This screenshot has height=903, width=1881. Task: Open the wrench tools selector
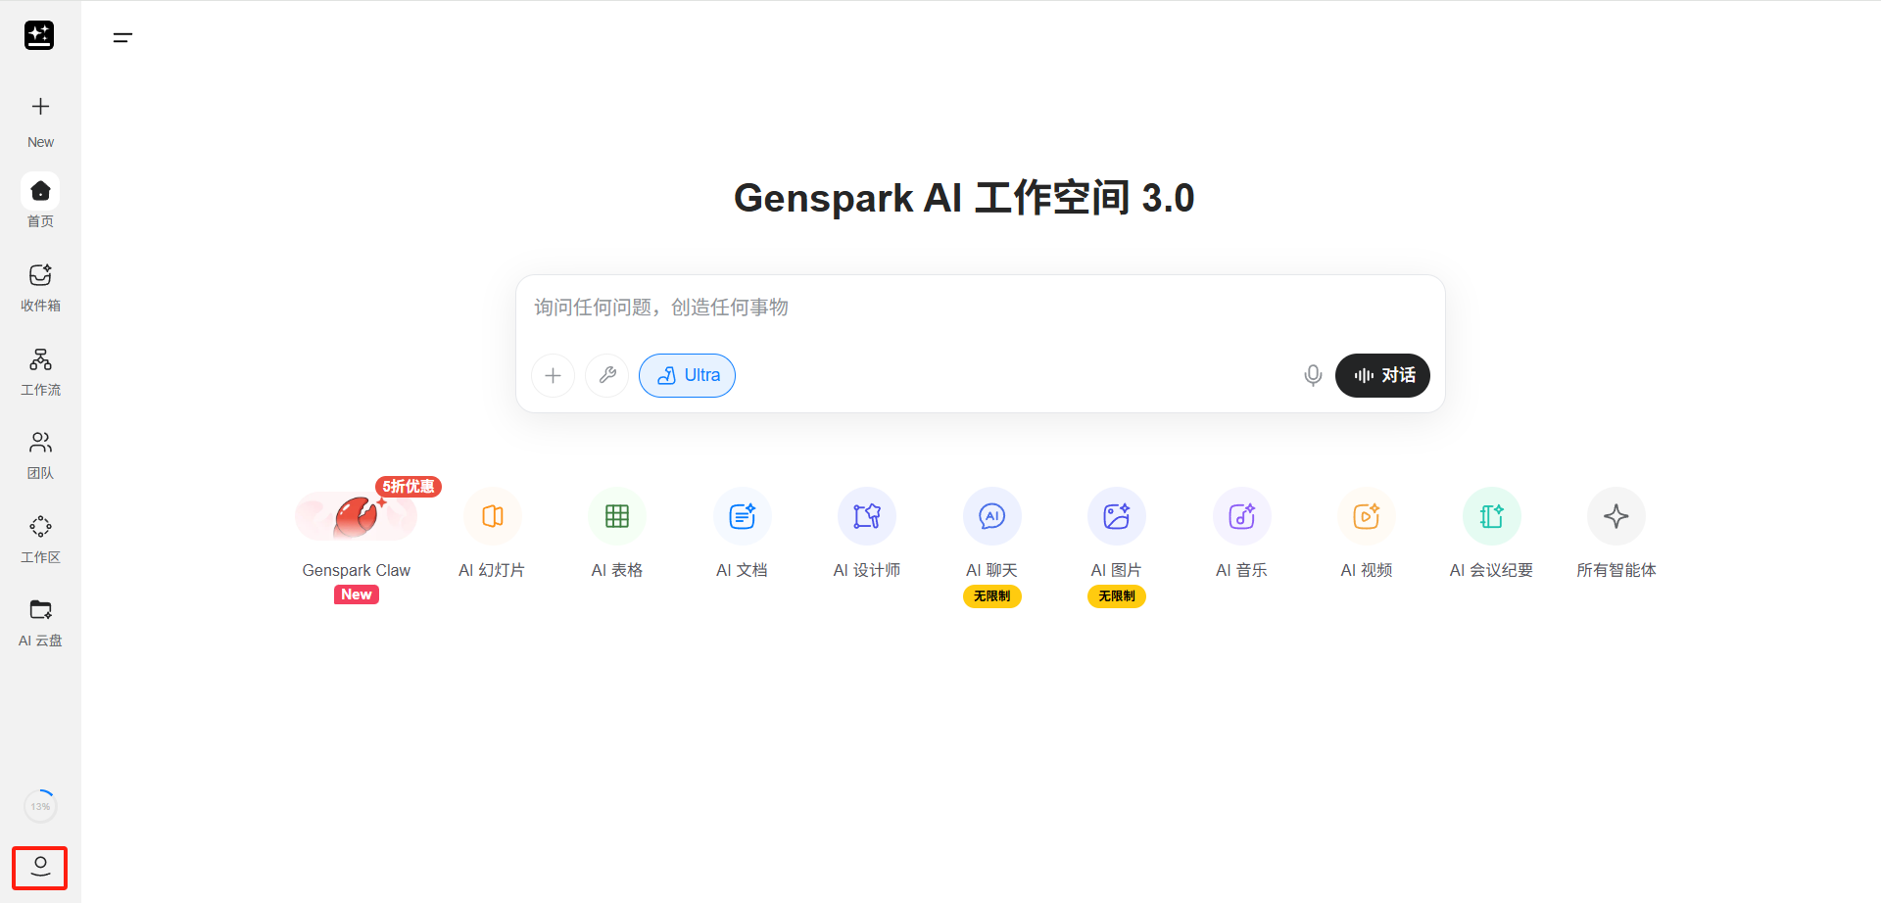606,375
